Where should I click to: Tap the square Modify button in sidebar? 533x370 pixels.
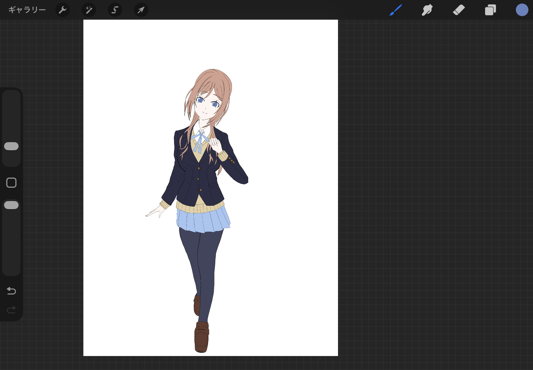tap(11, 183)
